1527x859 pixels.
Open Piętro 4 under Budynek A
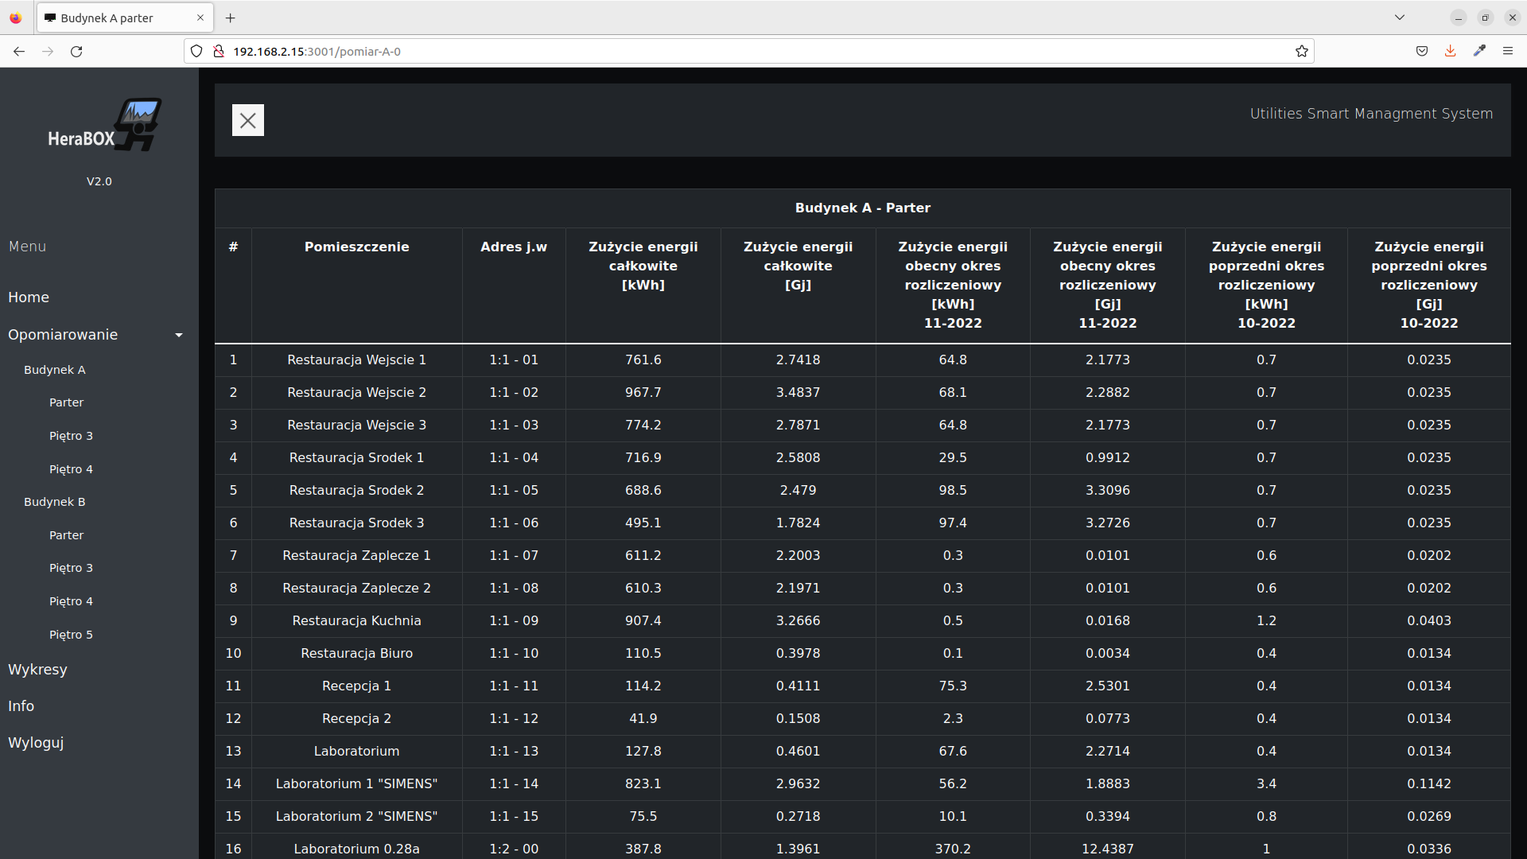[71, 469]
